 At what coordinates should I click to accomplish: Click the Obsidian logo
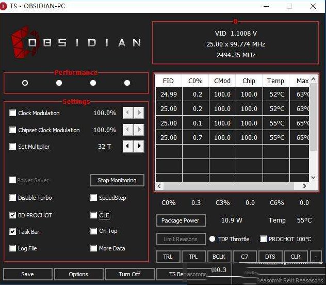click(x=76, y=42)
